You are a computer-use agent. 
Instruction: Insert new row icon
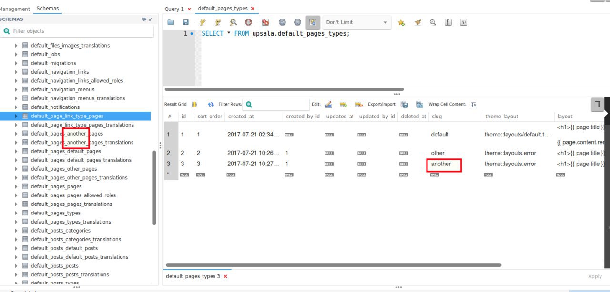pyautogui.click(x=343, y=104)
